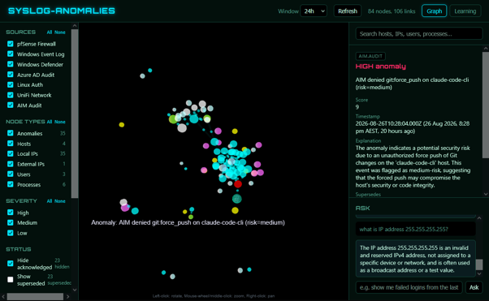Click the Refresh button

click(x=348, y=11)
